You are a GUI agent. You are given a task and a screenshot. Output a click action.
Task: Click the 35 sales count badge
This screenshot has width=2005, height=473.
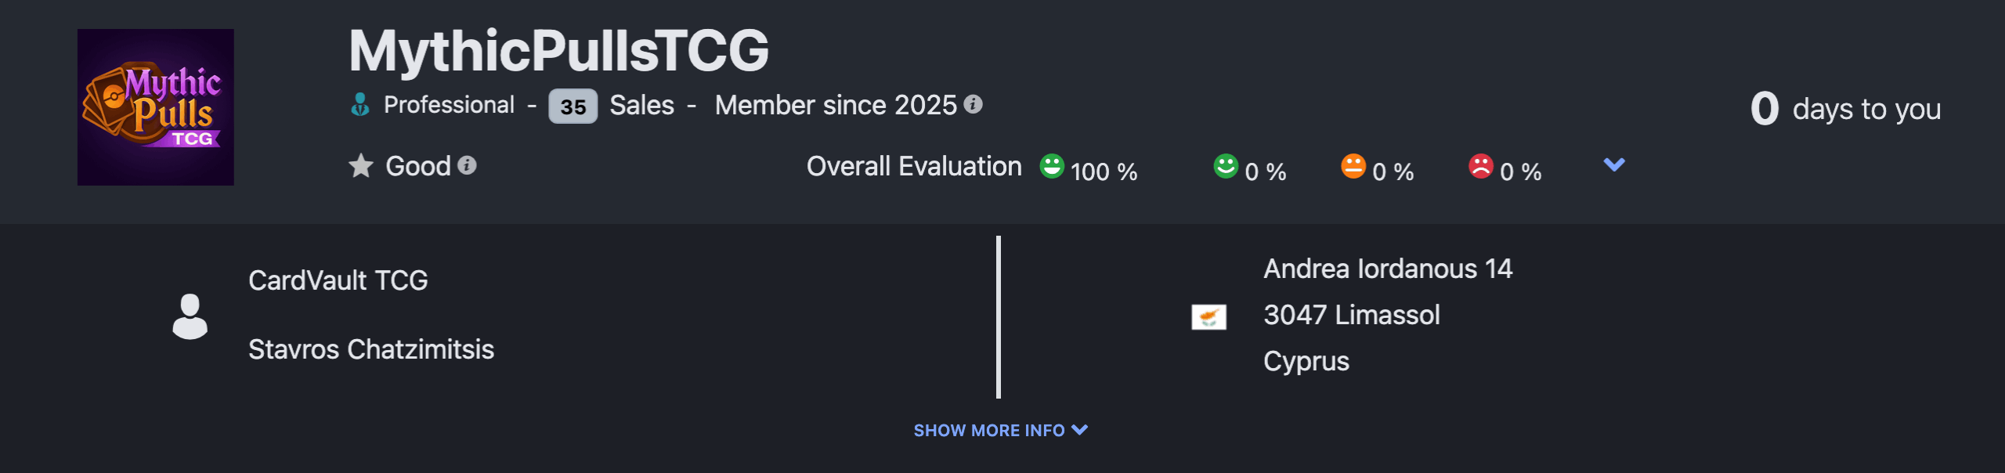click(573, 106)
